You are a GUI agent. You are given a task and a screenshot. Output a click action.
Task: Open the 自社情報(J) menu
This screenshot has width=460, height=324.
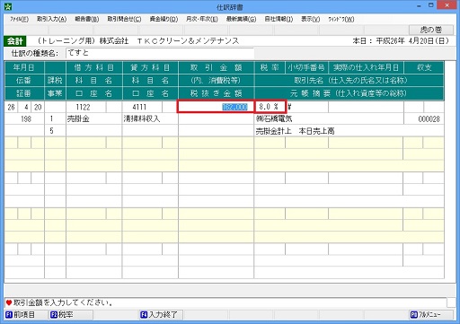[279, 19]
